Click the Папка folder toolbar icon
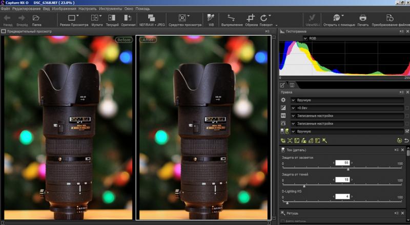This screenshot has width=410, height=225. coord(36,18)
